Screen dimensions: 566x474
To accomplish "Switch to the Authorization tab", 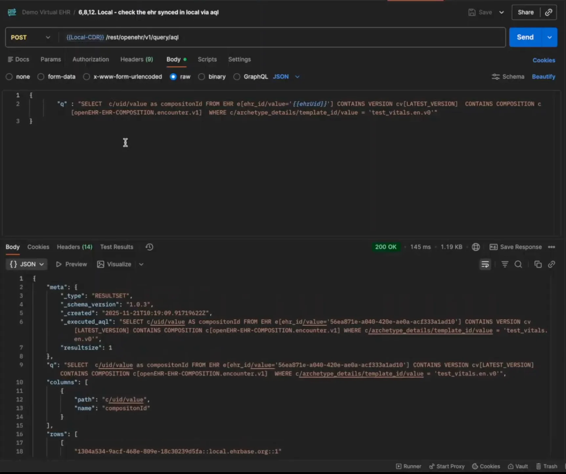I will tap(91, 59).
